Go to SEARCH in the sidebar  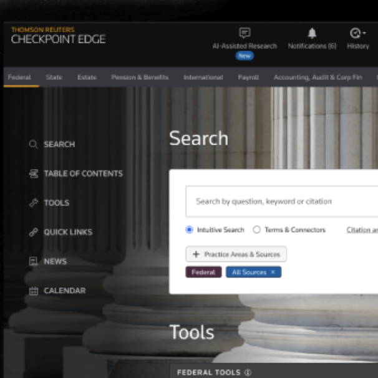click(x=59, y=145)
